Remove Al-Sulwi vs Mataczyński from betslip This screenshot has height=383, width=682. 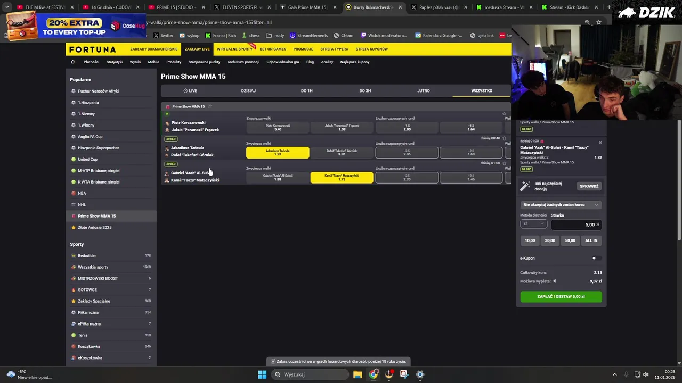[x=600, y=143]
